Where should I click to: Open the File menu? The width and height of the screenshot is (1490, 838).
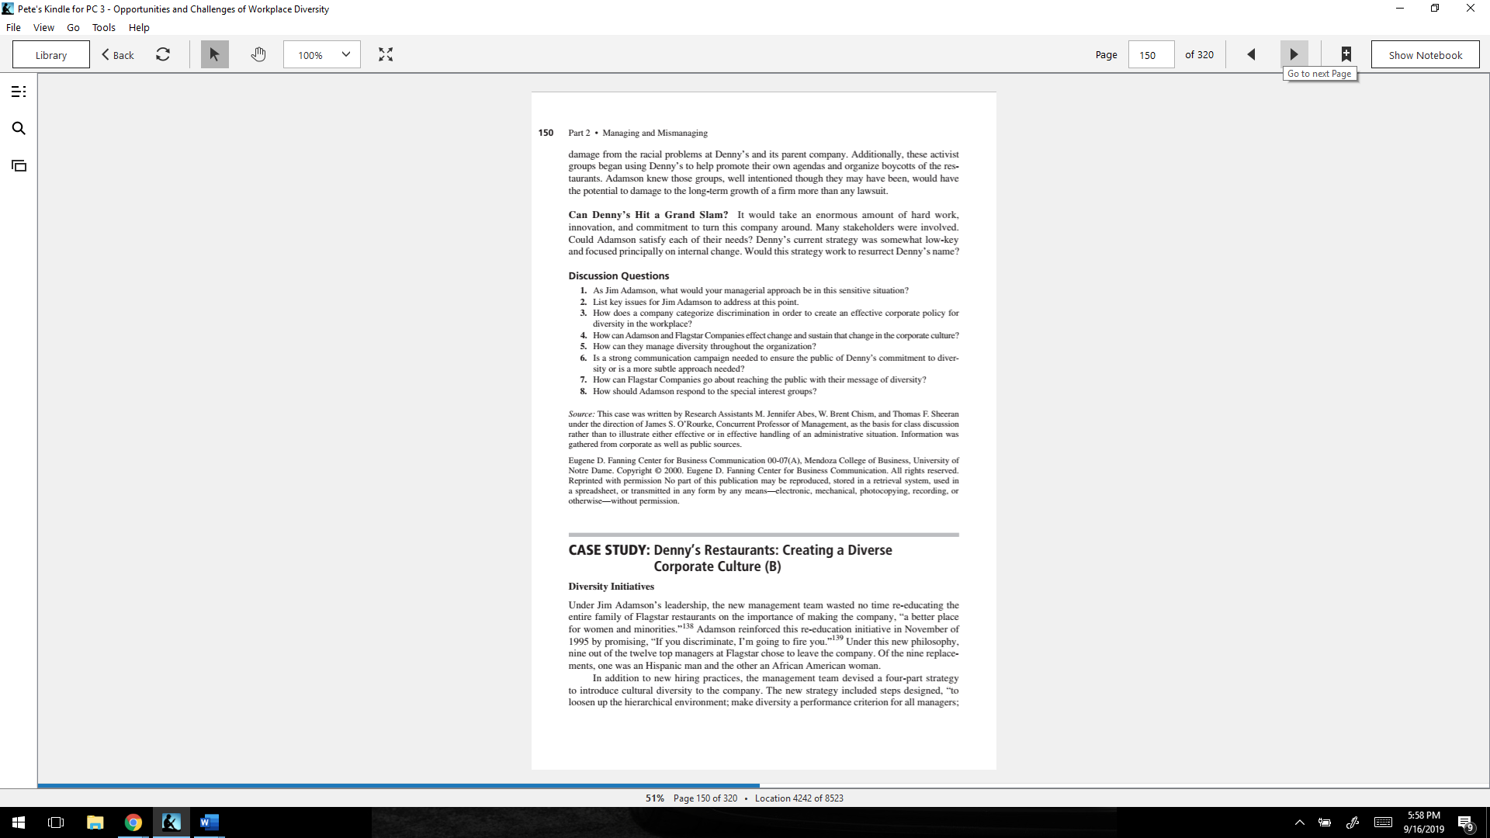pos(13,27)
